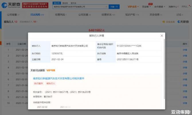Close the 被执行人详情 dialog

162,36
